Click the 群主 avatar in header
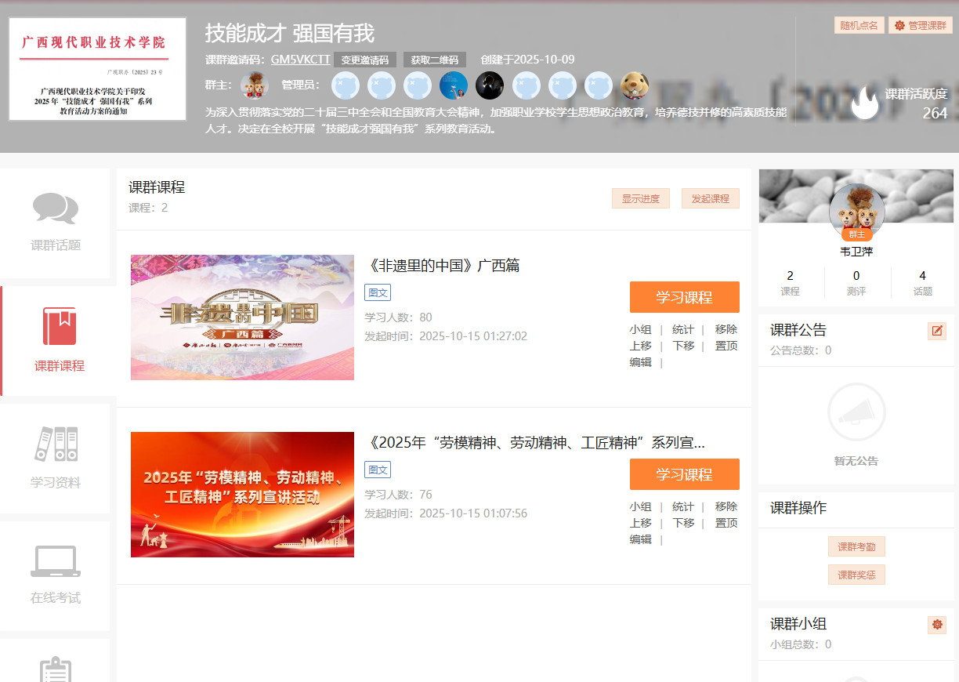Image resolution: width=959 pixels, height=682 pixels. point(255,85)
